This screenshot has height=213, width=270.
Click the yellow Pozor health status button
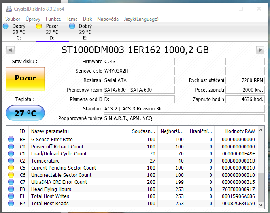(25, 78)
